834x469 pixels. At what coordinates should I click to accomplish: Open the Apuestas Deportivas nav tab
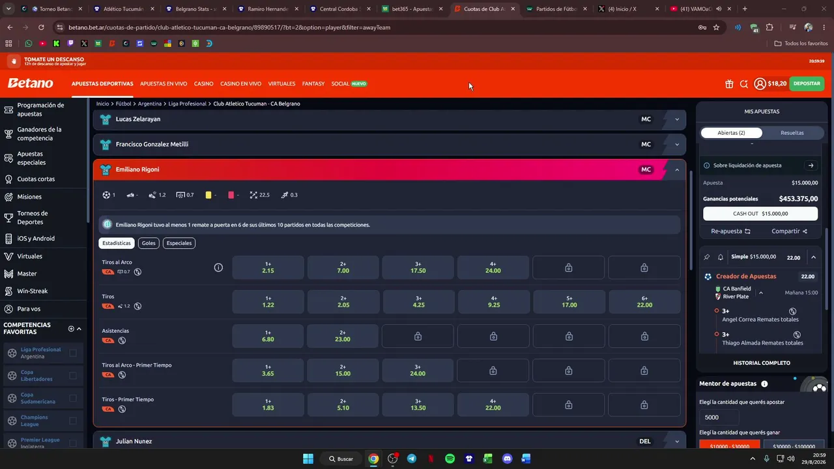pyautogui.click(x=102, y=83)
